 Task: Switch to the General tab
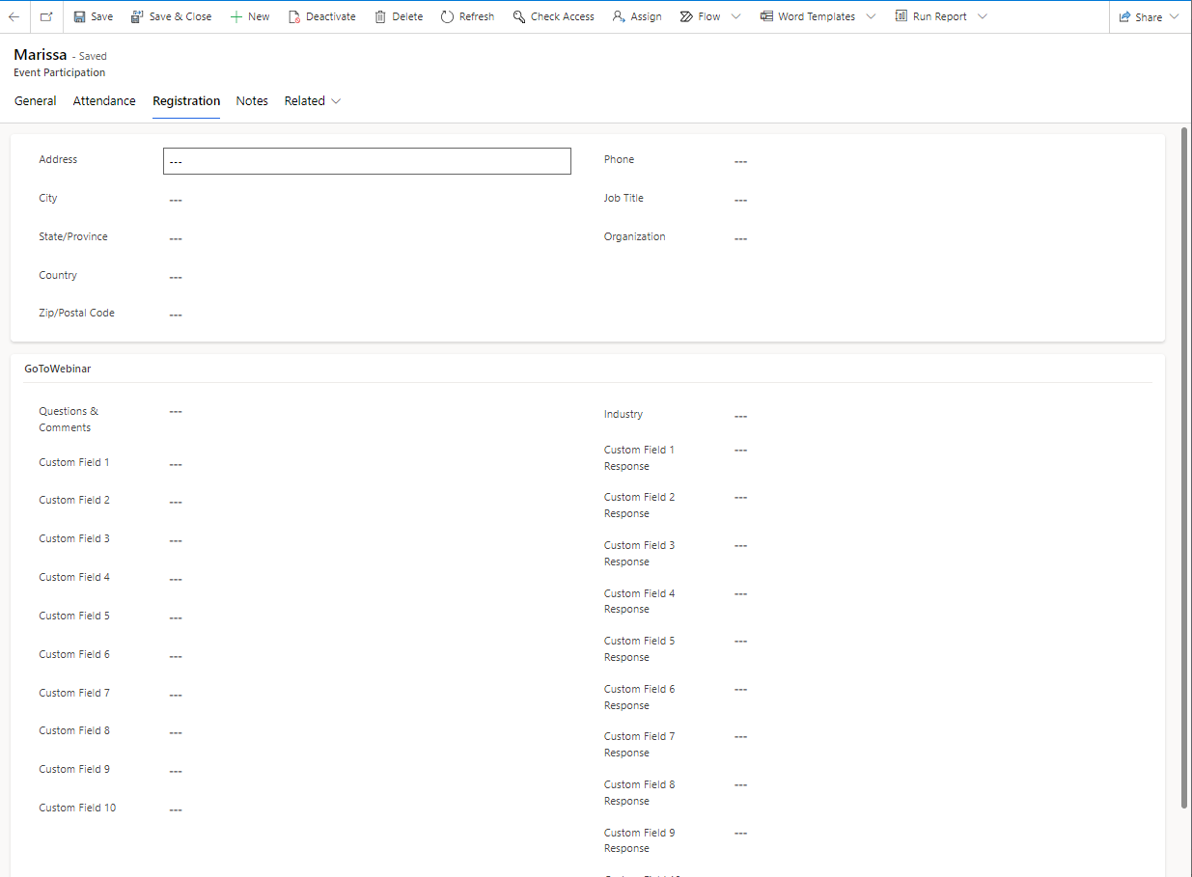click(x=36, y=100)
